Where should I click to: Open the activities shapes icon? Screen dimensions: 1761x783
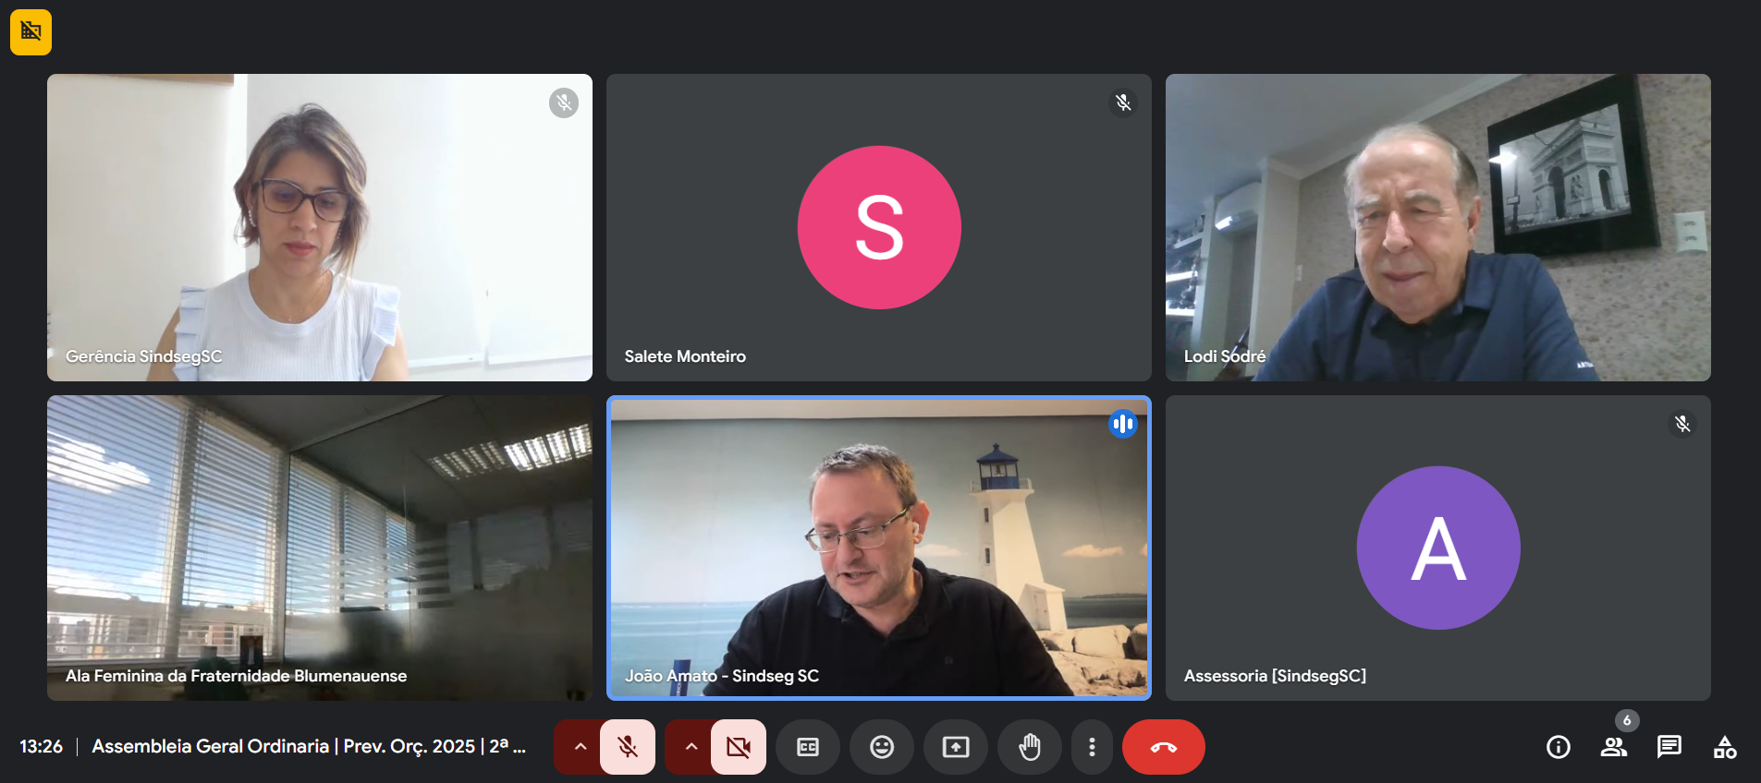pos(1724,747)
